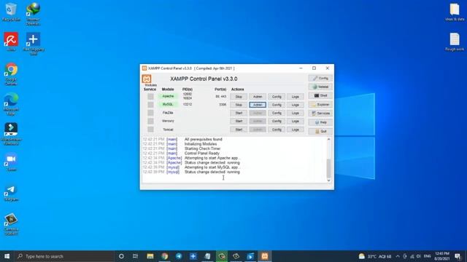Open Help in XAMPP panel

coord(320,122)
